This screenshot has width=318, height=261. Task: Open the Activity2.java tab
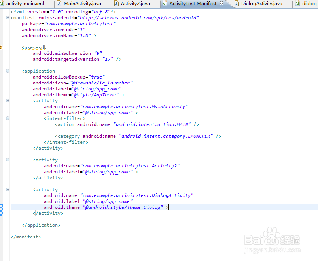coord(135,4)
